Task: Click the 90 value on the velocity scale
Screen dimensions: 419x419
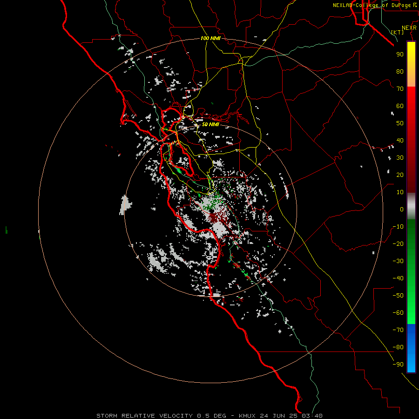Action: click(x=400, y=54)
